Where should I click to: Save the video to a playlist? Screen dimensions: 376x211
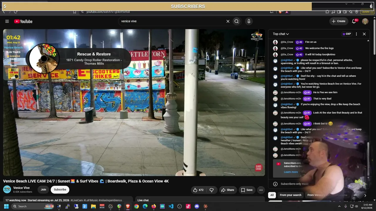point(247,190)
